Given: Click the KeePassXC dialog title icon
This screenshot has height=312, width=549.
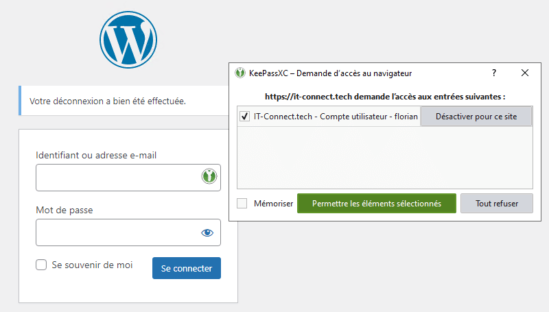Looking at the screenshot, I should 240,73.
